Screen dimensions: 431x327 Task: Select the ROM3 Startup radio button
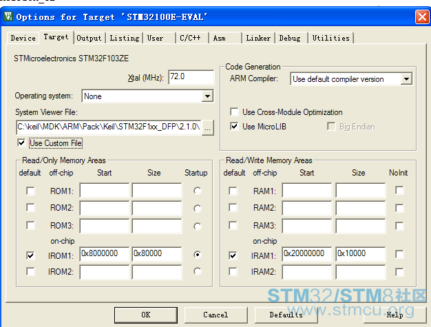(x=198, y=226)
